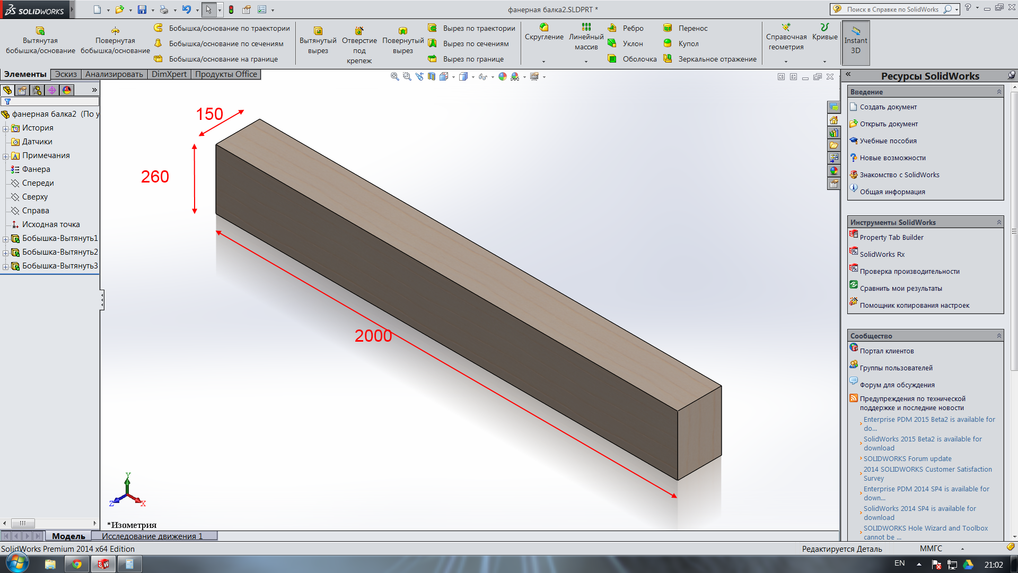
Task: Select the Спереди plane in tree
Action: tap(38, 183)
